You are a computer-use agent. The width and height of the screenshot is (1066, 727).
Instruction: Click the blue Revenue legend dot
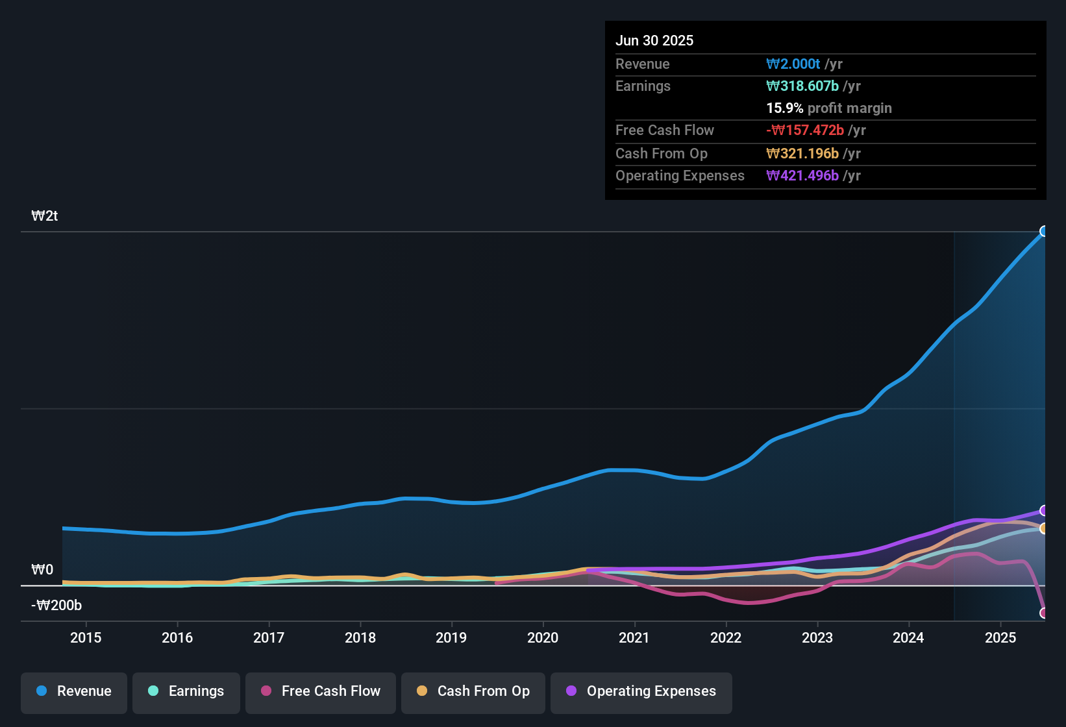(x=41, y=691)
